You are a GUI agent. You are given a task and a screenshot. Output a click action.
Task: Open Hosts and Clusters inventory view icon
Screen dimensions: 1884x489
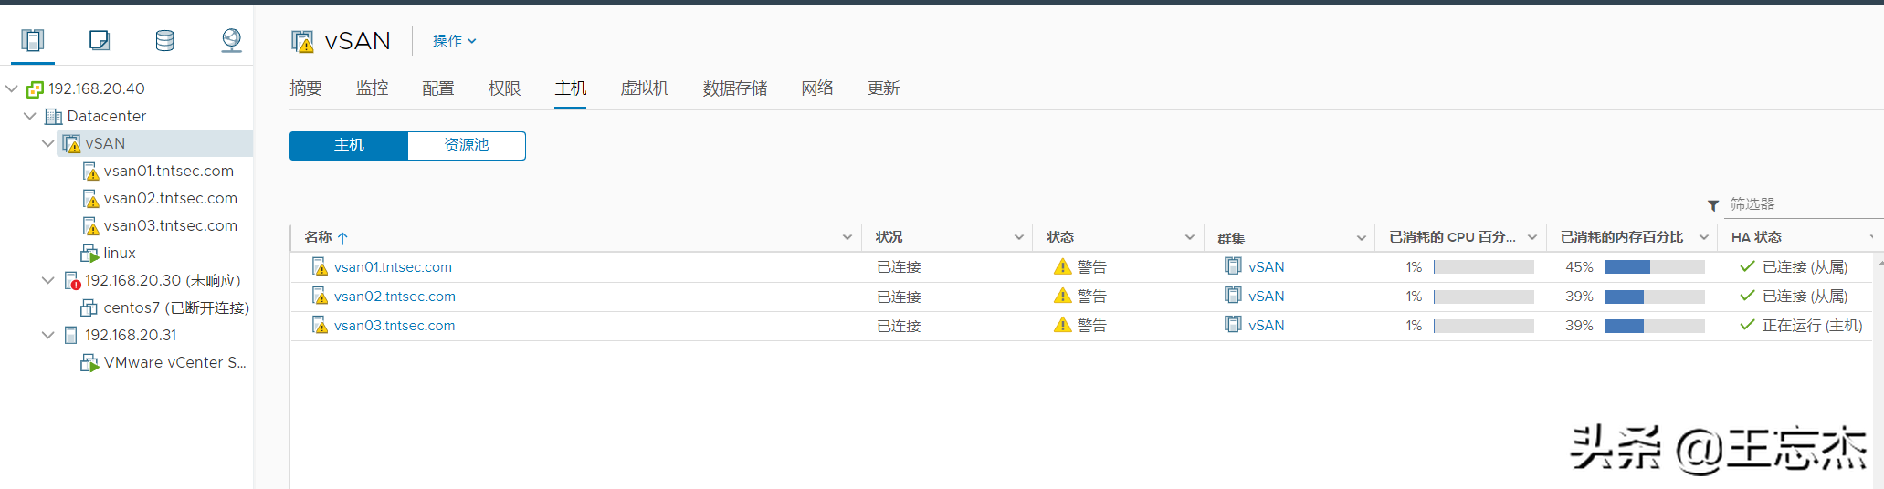[33, 40]
